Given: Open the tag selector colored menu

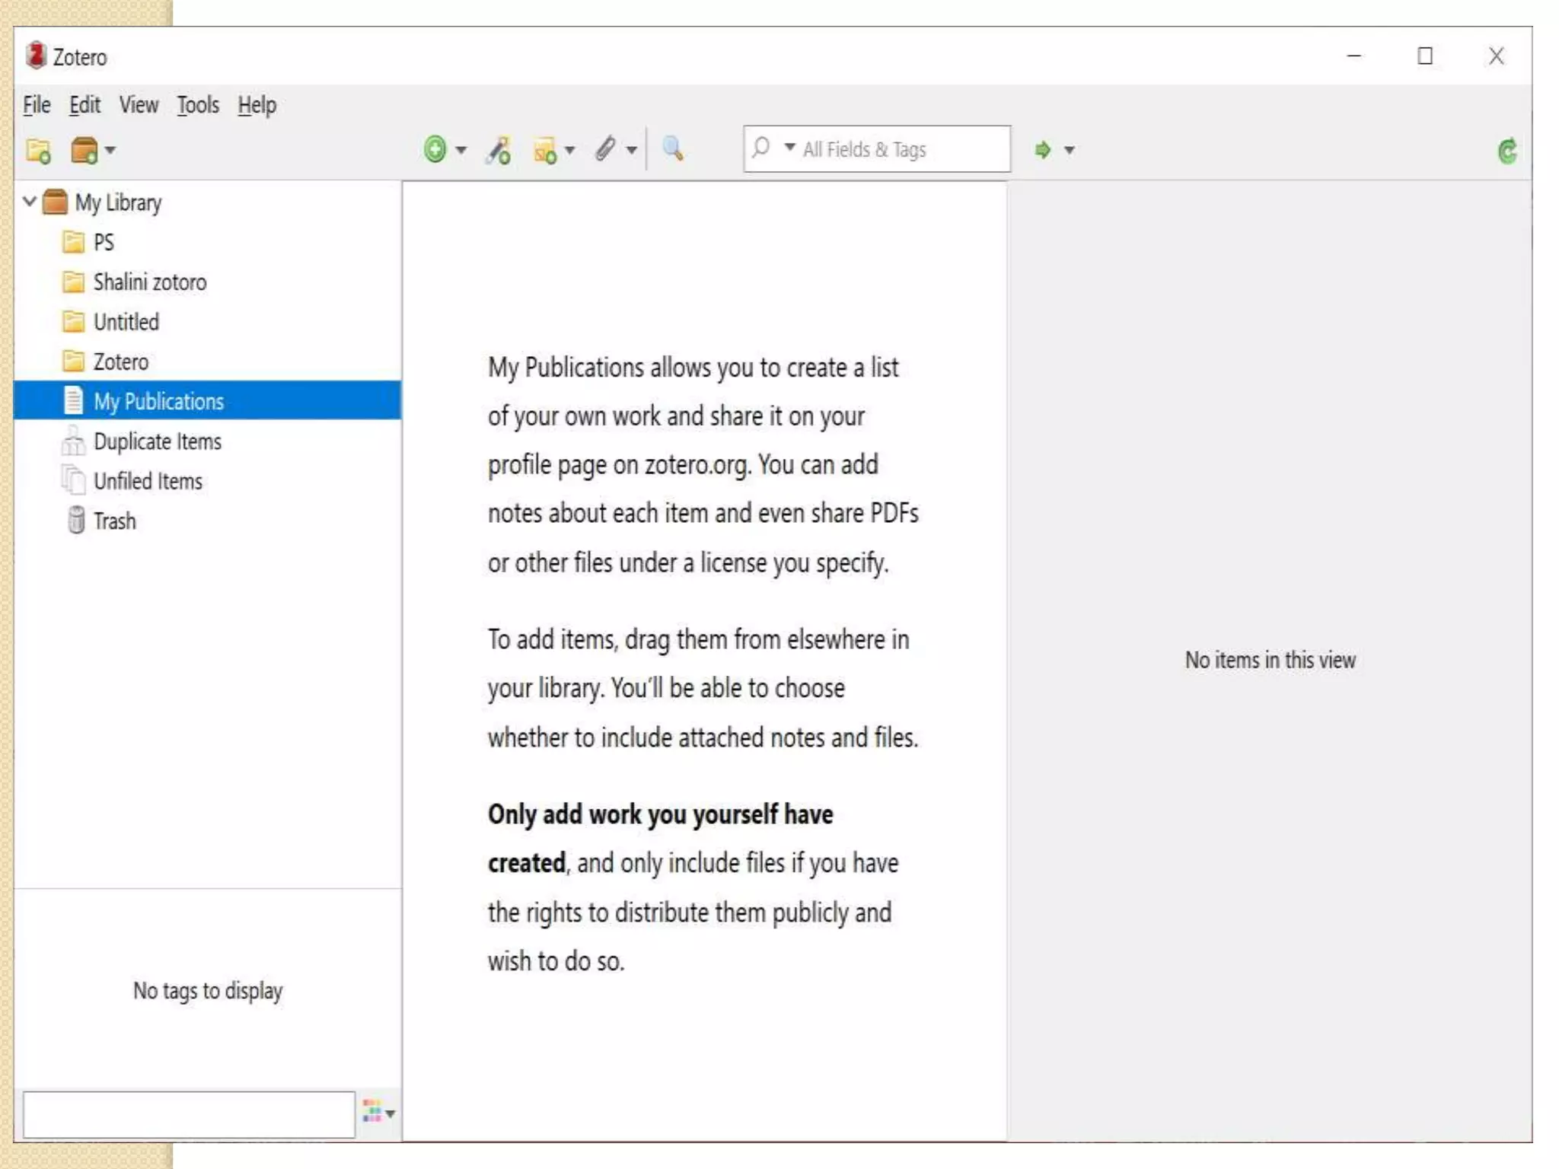Looking at the screenshot, I should (x=378, y=1113).
